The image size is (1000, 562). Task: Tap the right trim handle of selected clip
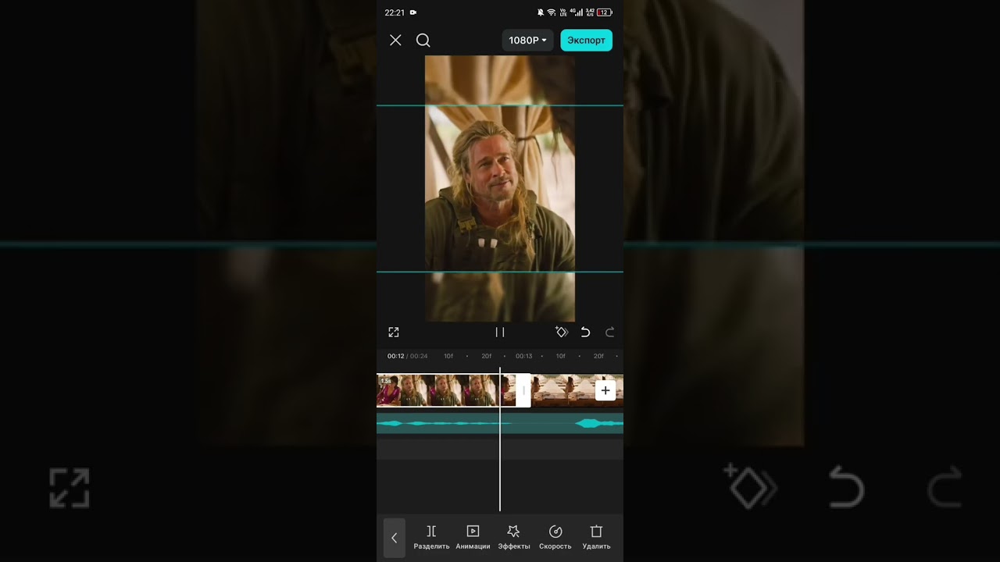click(x=523, y=390)
